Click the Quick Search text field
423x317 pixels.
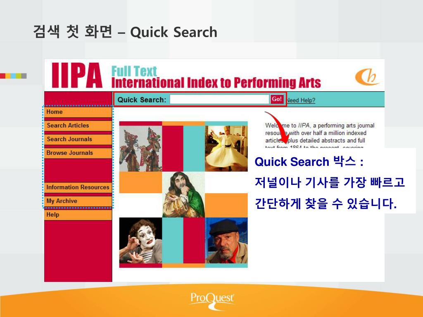point(219,99)
